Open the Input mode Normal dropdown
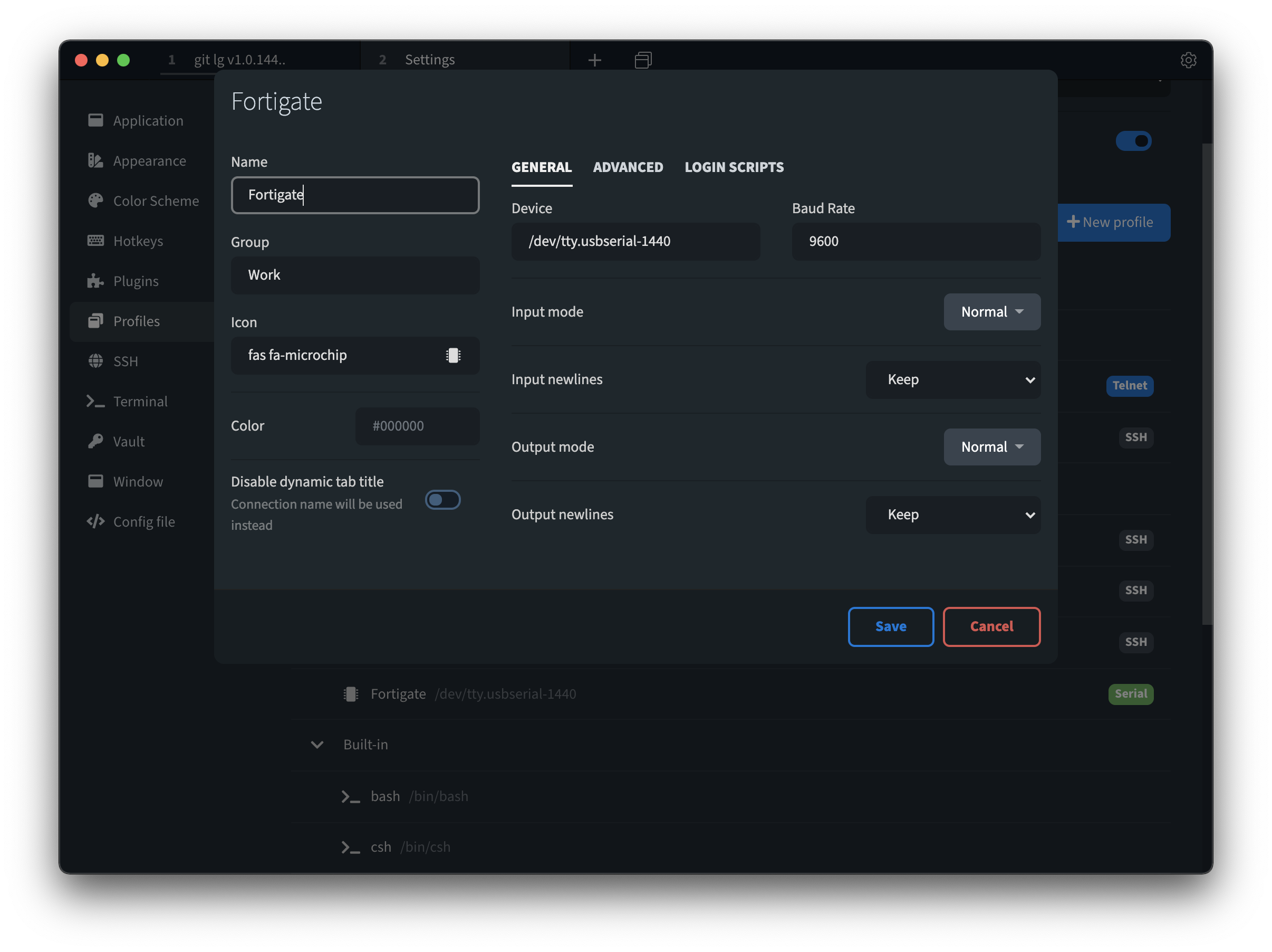Image resolution: width=1272 pixels, height=952 pixels. [x=992, y=312]
